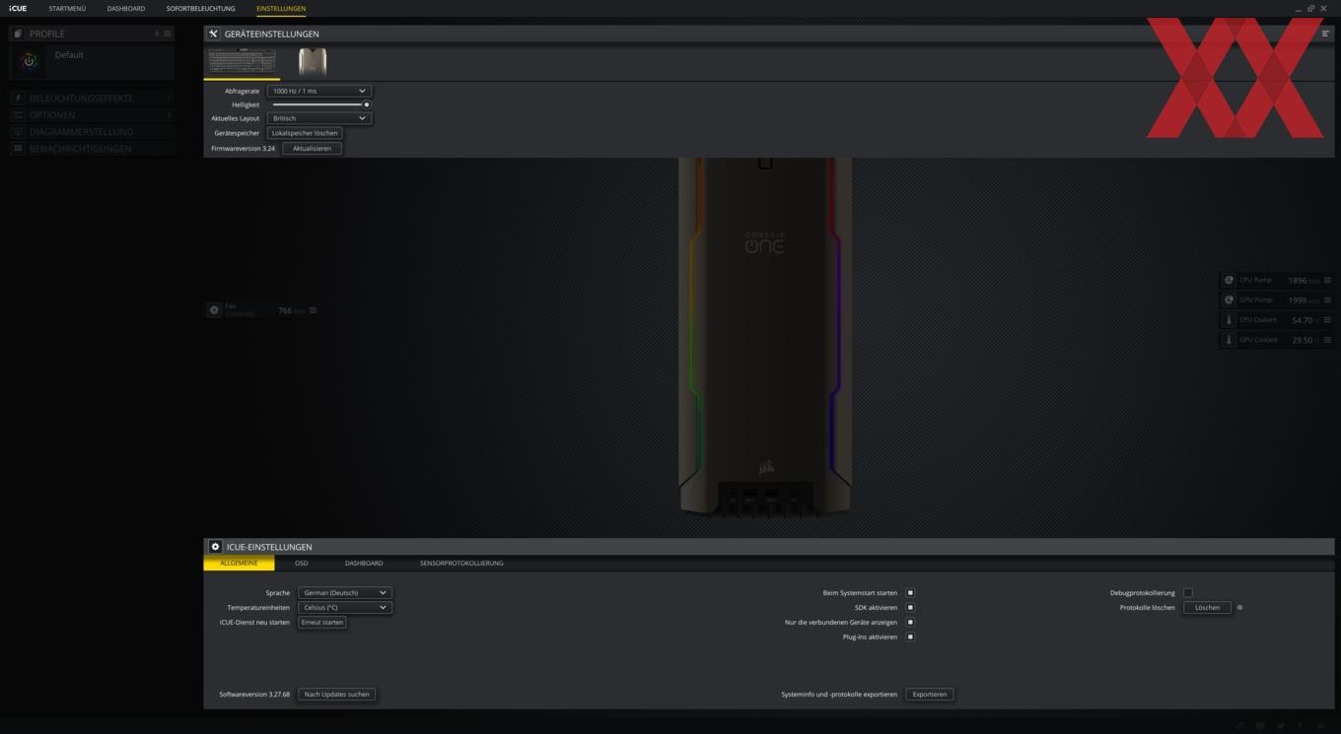This screenshot has height=734, width=1341.
Task: Adjust the Helligkeit brightness slider
Action: [x=319, y=104]
